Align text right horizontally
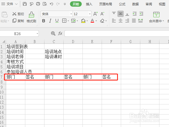Viewport: 169px width, 127px height. [127, 20]
